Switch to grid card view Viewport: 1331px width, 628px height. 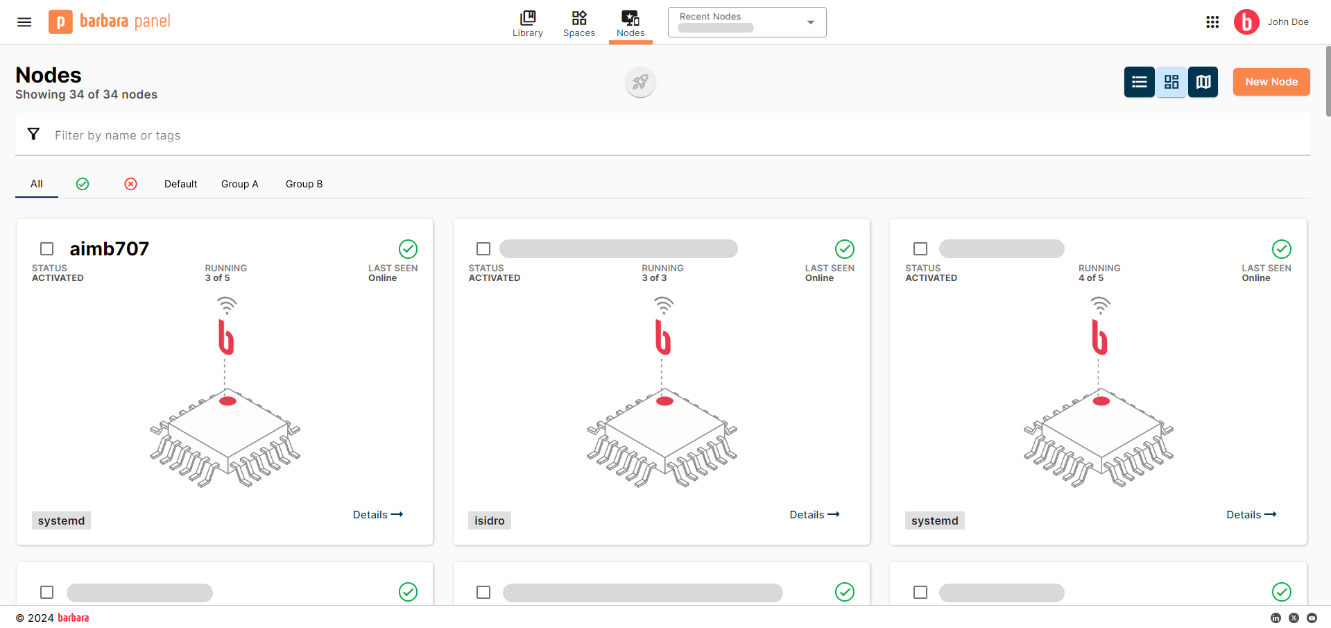[1171, 82]
